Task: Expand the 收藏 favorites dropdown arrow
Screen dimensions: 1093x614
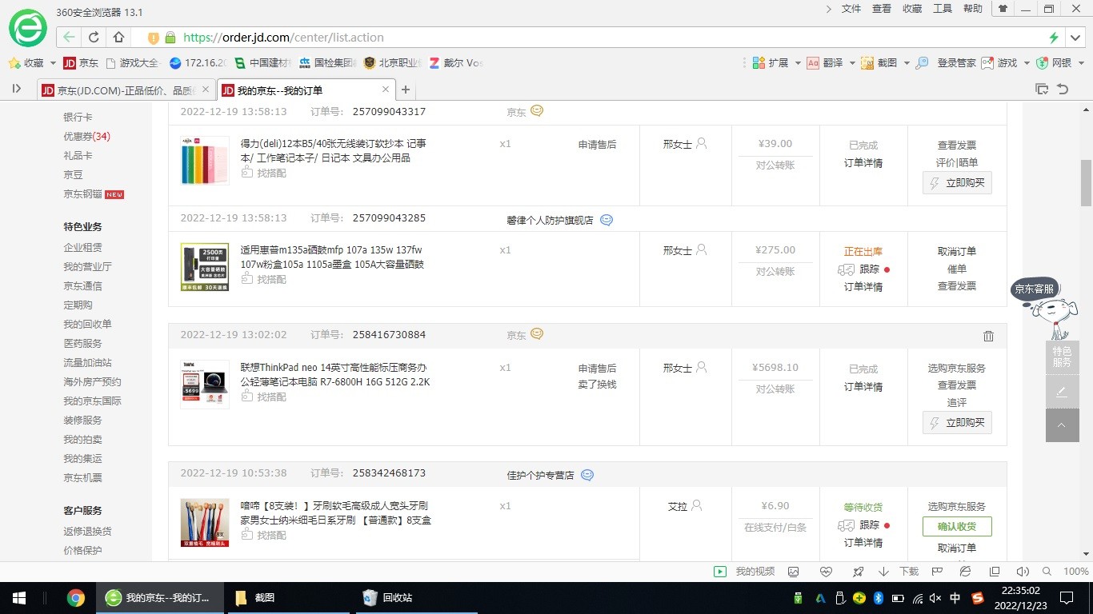Action: coord(53,63)
